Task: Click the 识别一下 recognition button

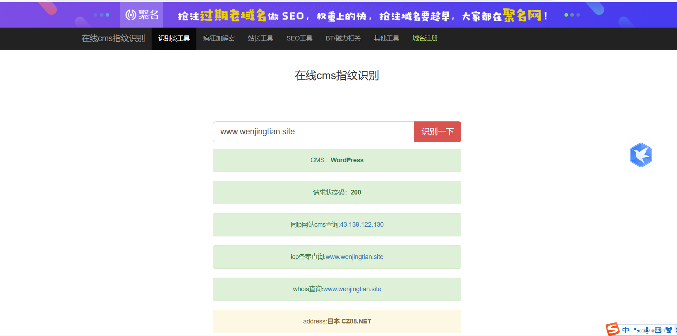Action: point(437,132)
